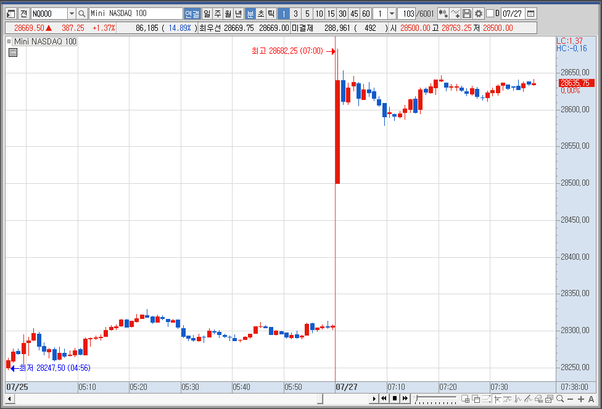Zoom in with the plus icon

tap(580, 399)
